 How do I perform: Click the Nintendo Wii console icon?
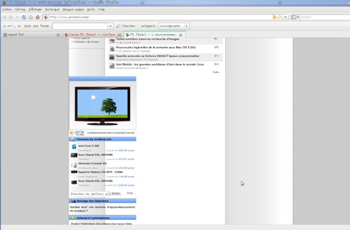pyautogui.click(x=74, y=165)
